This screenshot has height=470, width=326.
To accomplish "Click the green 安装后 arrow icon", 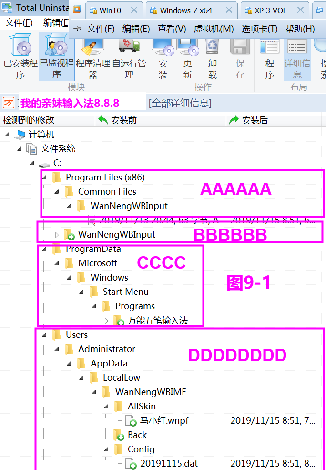I will 234,120.
